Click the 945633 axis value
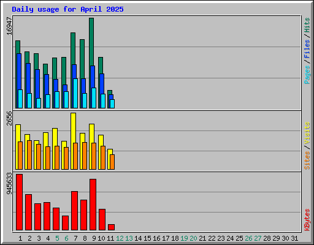Image resolution: width=314 pixels, height=245 pixels. tap(9, 183)
